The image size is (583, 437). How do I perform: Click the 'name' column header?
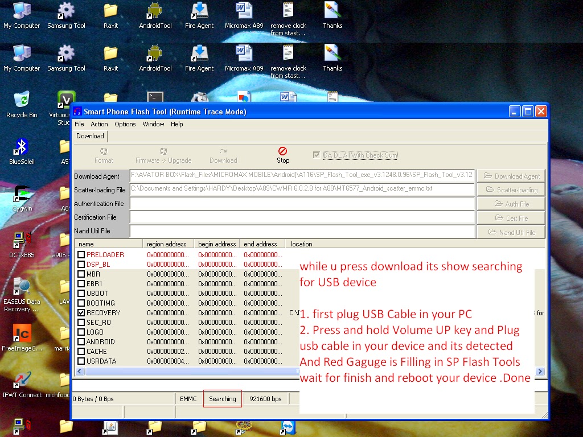tap(109, 244)
